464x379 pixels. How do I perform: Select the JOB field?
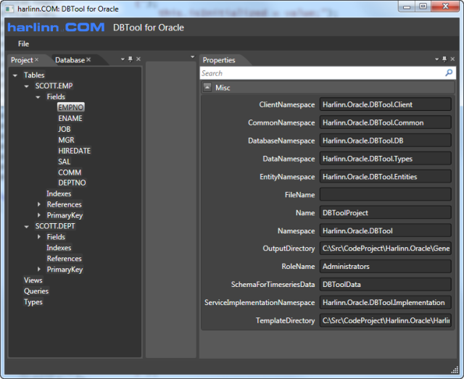[x=65, y=129]
